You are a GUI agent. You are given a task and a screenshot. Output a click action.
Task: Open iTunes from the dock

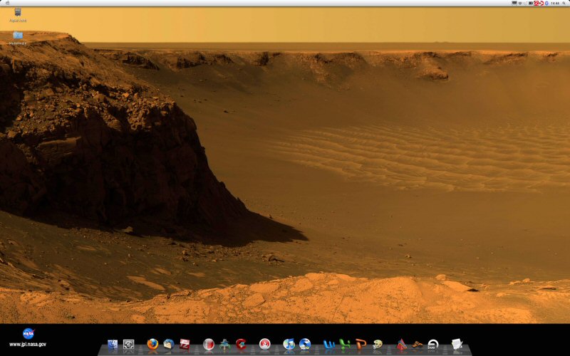tap(289, 345)
